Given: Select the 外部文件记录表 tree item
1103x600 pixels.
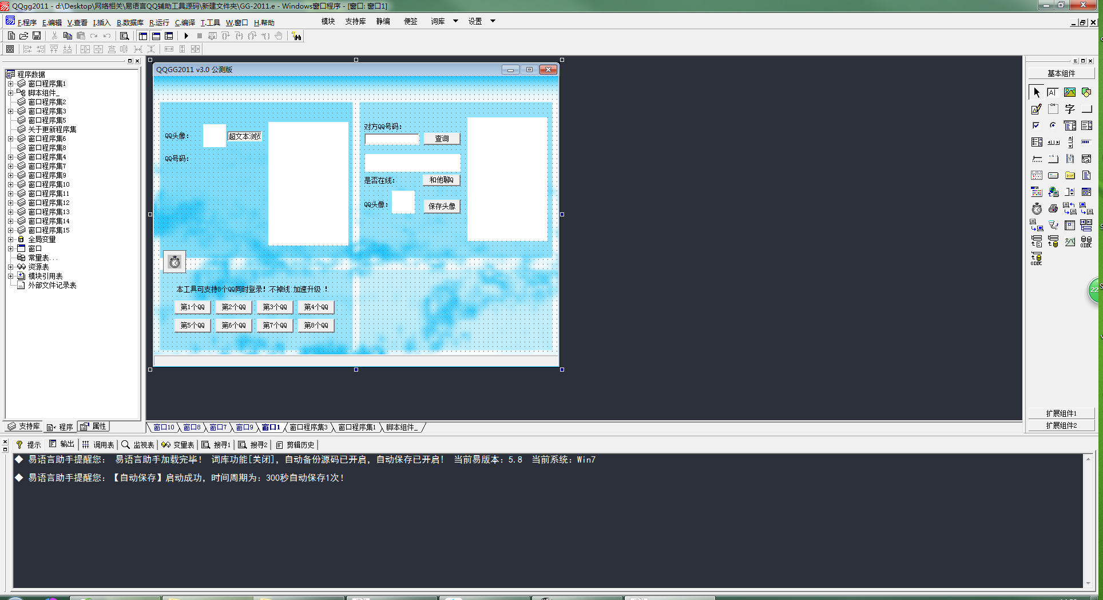Looking at the screenshot, I should pyautogui.click(x=52, y=285).
